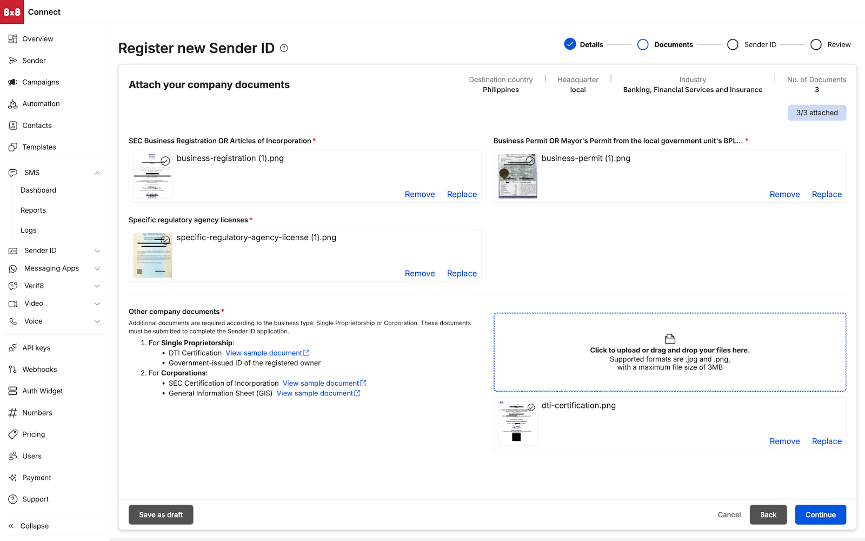Screen dimensions: 865x541
Task: Expand the Voice menu chevron
Action: (97, 321)
